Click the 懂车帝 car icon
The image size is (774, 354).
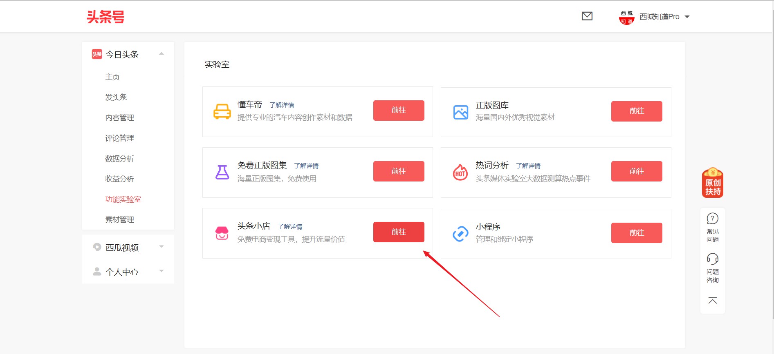222,111
